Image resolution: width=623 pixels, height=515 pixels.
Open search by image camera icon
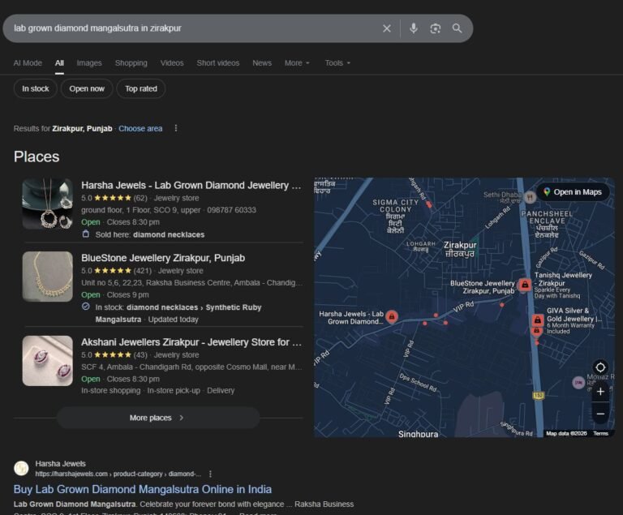pos(435,28)
